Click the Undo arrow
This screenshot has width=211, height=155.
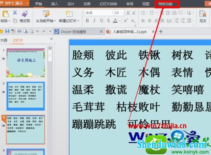tap(38, 31)
